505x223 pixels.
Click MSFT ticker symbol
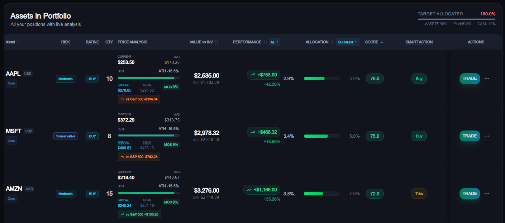tap(13, 131)
